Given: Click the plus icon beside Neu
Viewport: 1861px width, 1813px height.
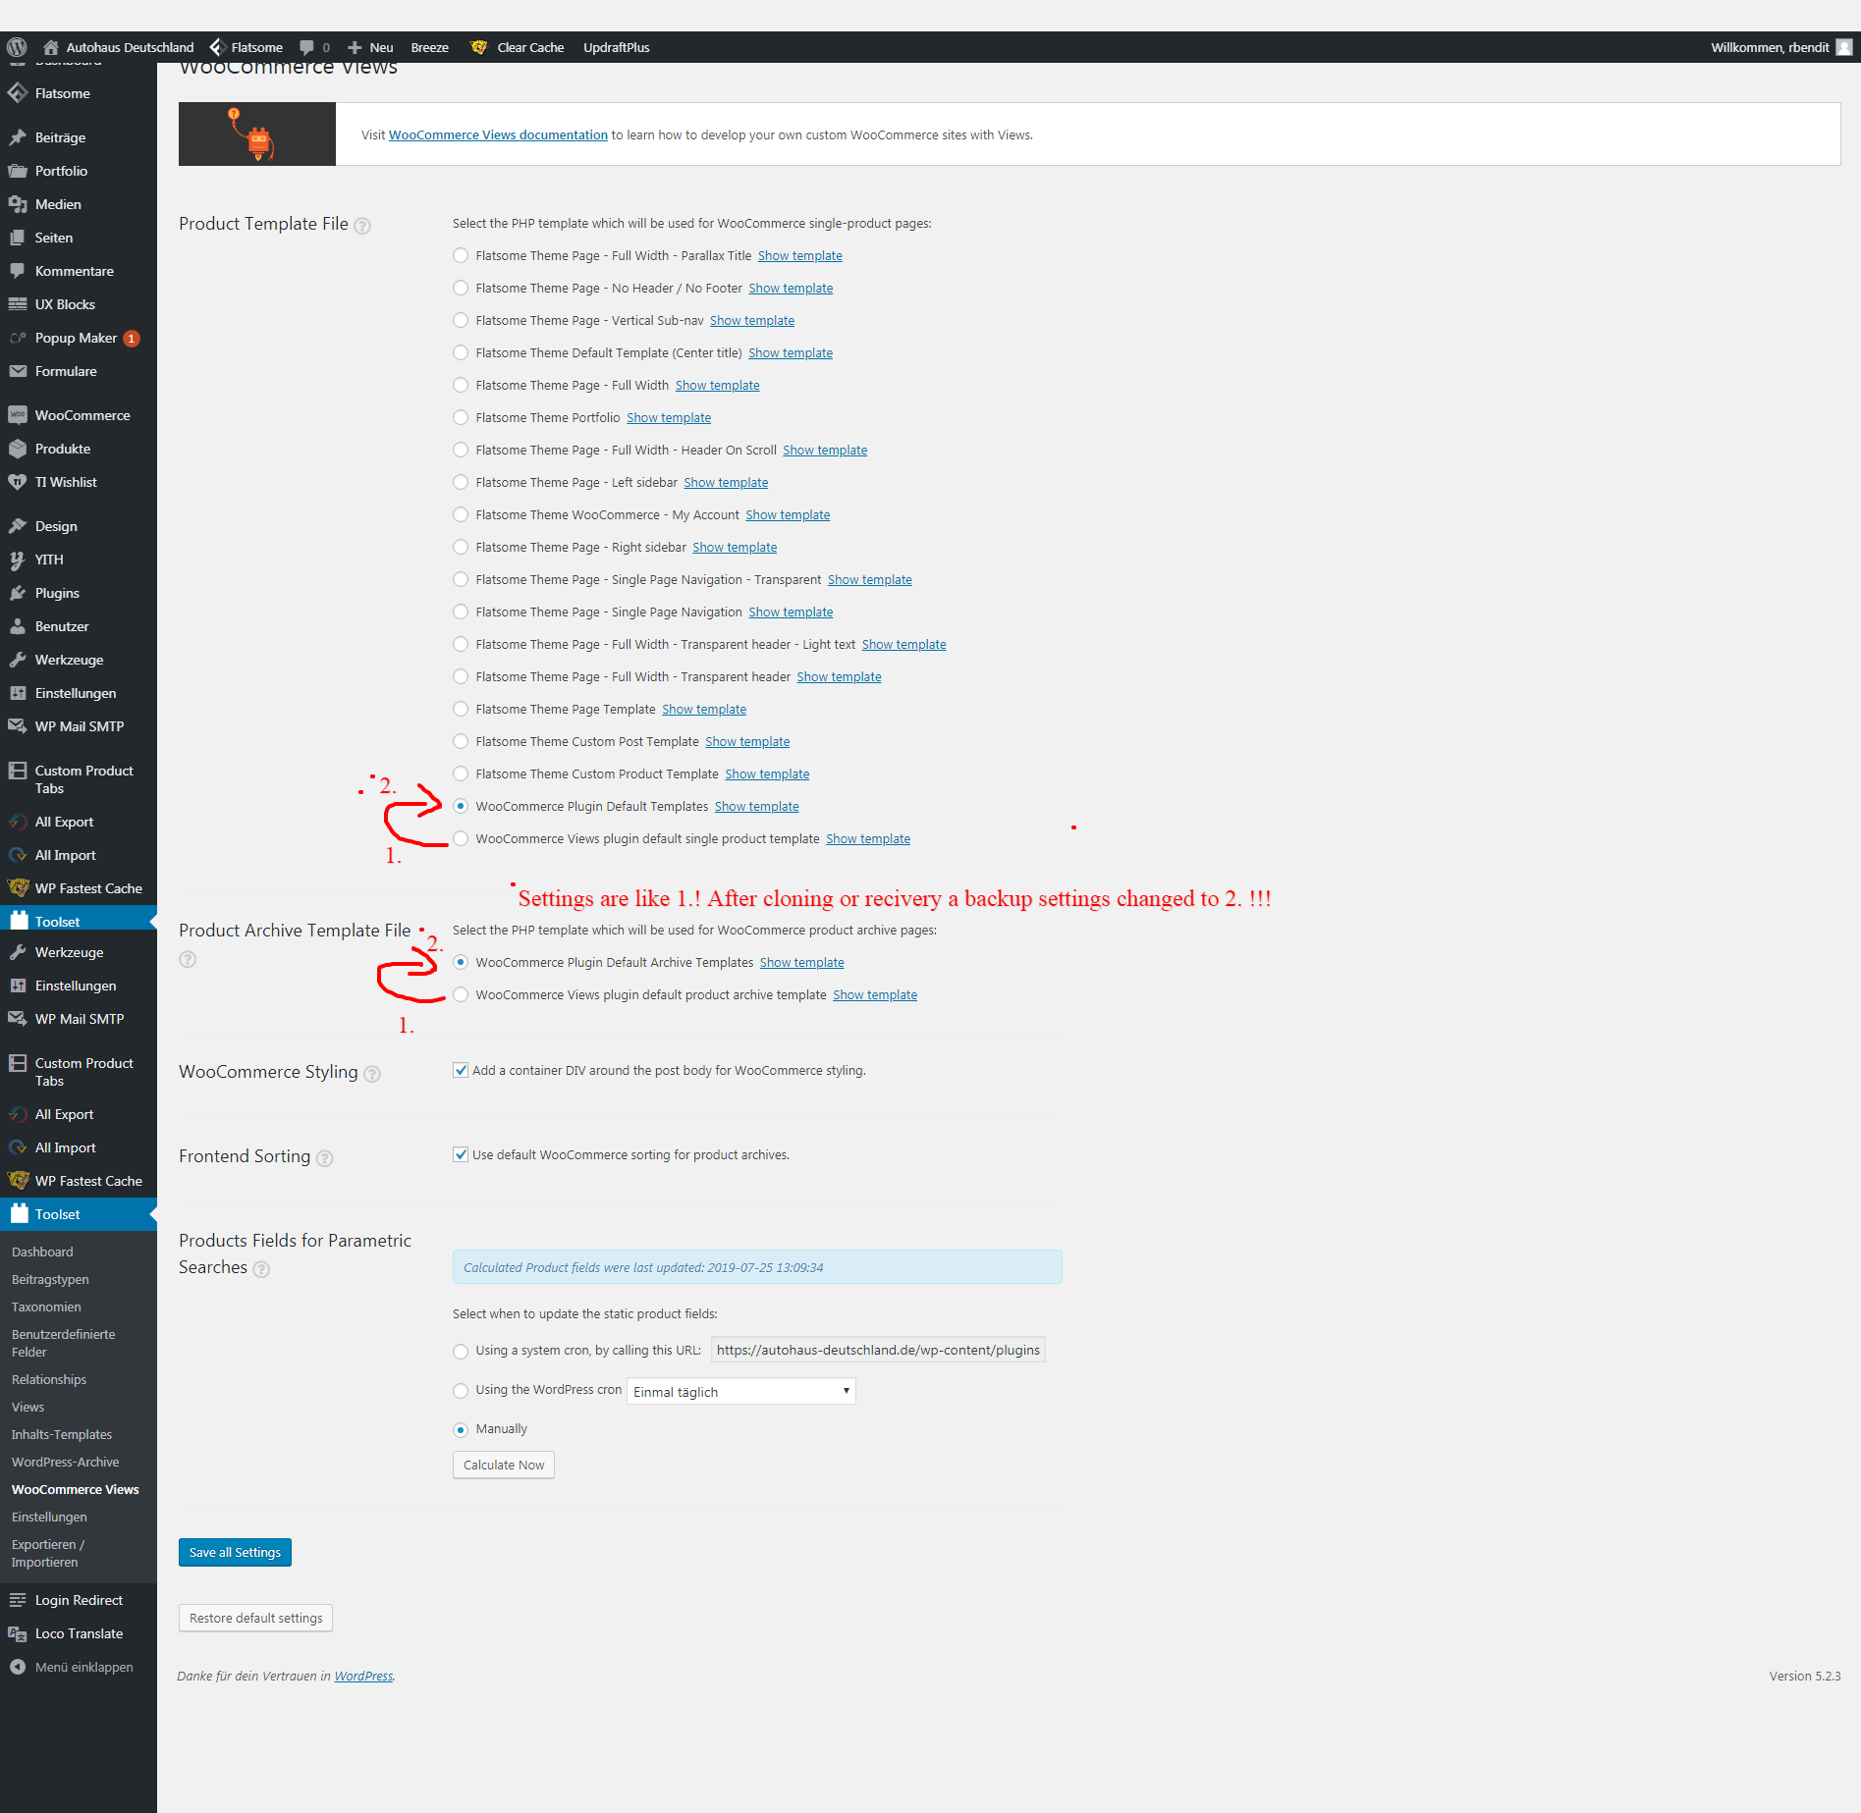Looking at the screenshot, I should tap(355, 47).
